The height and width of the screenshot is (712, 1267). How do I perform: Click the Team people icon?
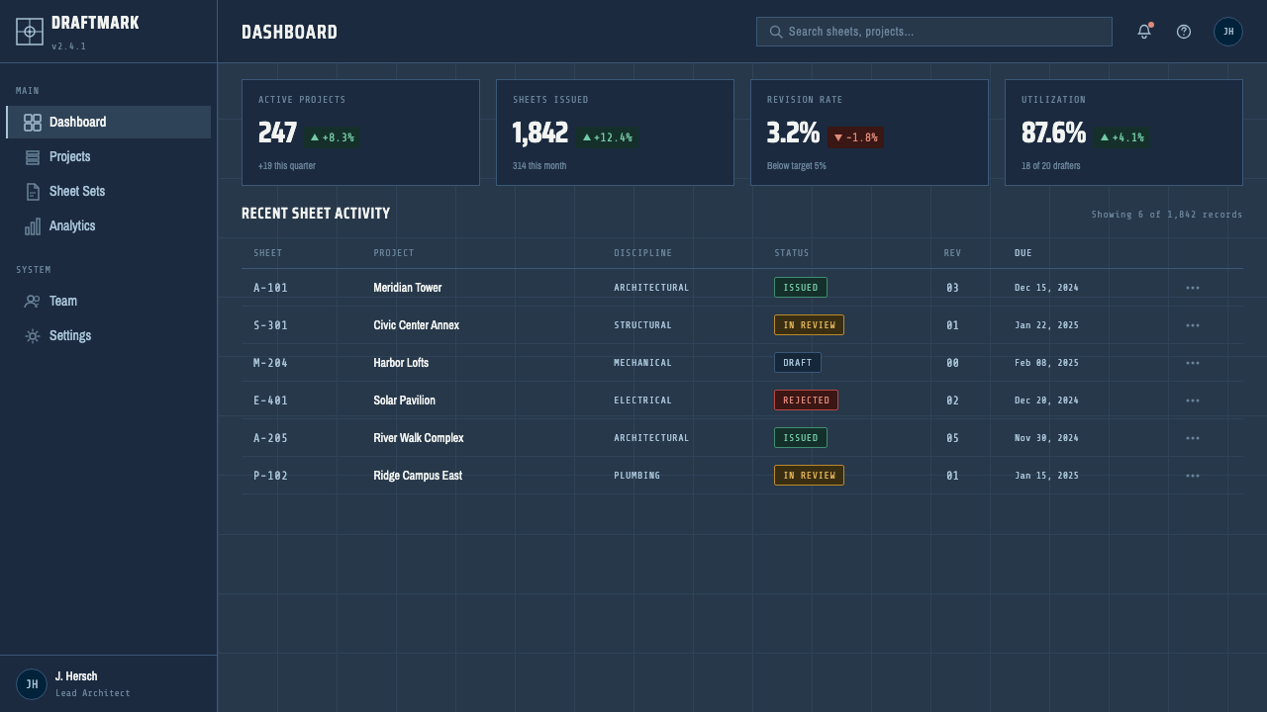[33, 302]
